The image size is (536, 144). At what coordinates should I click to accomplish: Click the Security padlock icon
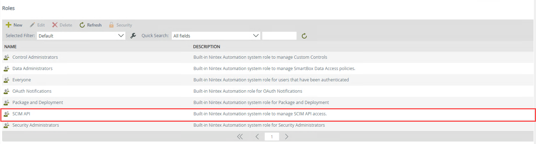point(111,25)
